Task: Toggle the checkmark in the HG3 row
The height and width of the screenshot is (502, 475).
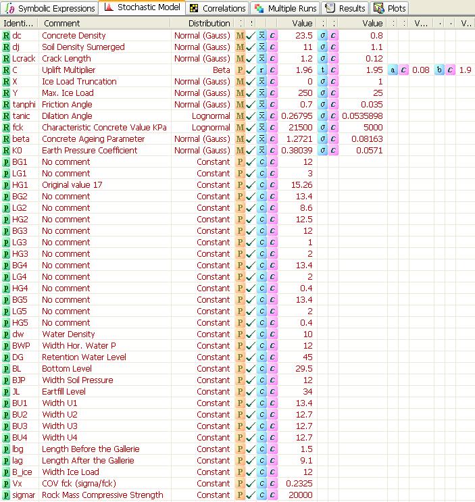Action: click(251, 254)
